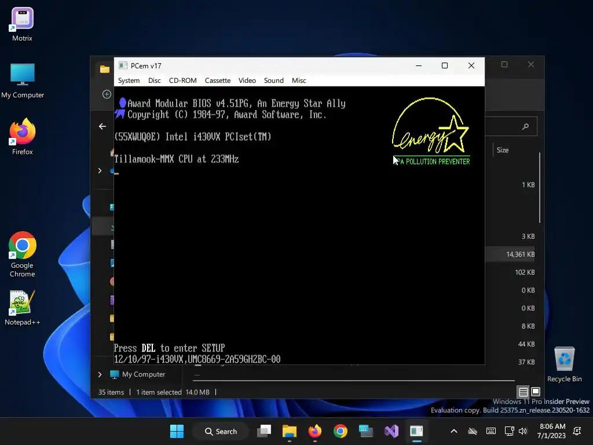Open the Cassette menu in PCem
The image size is (593, 445).
click(218, 81)
